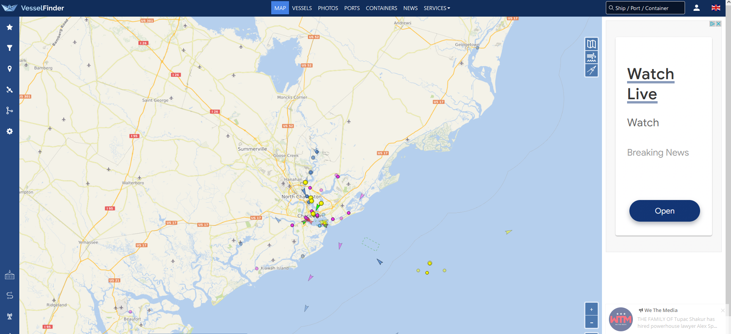731x334 pixels.
Task: Click the Goose Creek town label
Action: point(286,156)
